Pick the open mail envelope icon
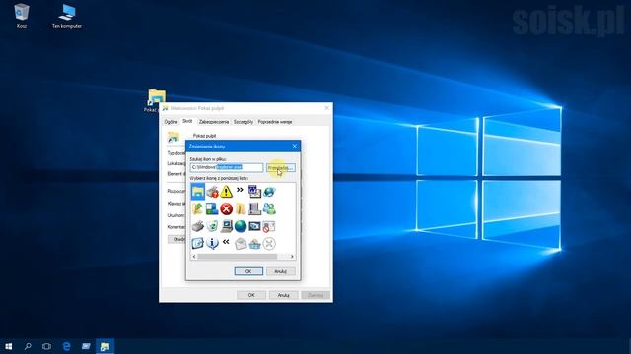 (241, 243)
